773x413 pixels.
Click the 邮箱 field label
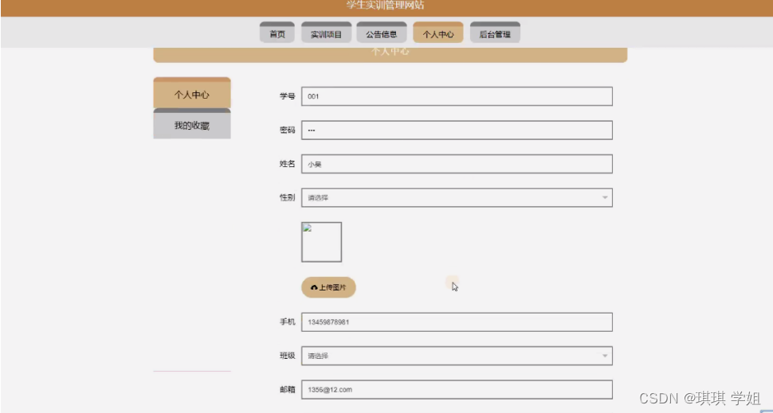click(x=287, y=389)
